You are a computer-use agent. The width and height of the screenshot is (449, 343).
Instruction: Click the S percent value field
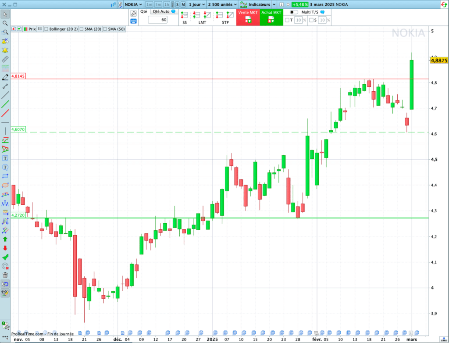(x=322, y=20)
